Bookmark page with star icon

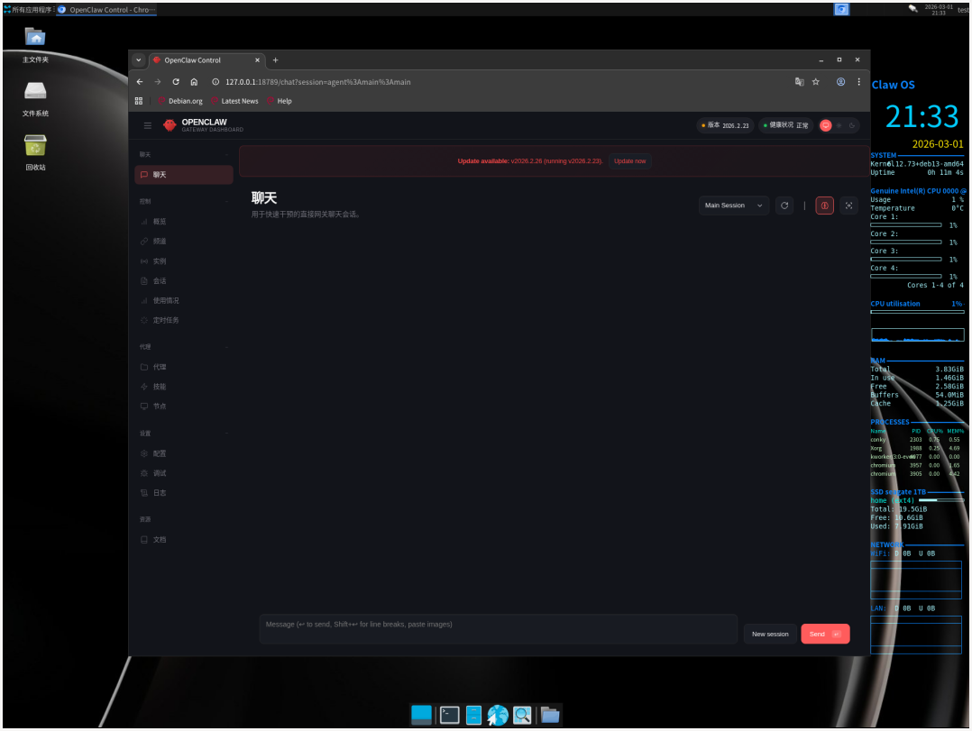coord(816,82)
